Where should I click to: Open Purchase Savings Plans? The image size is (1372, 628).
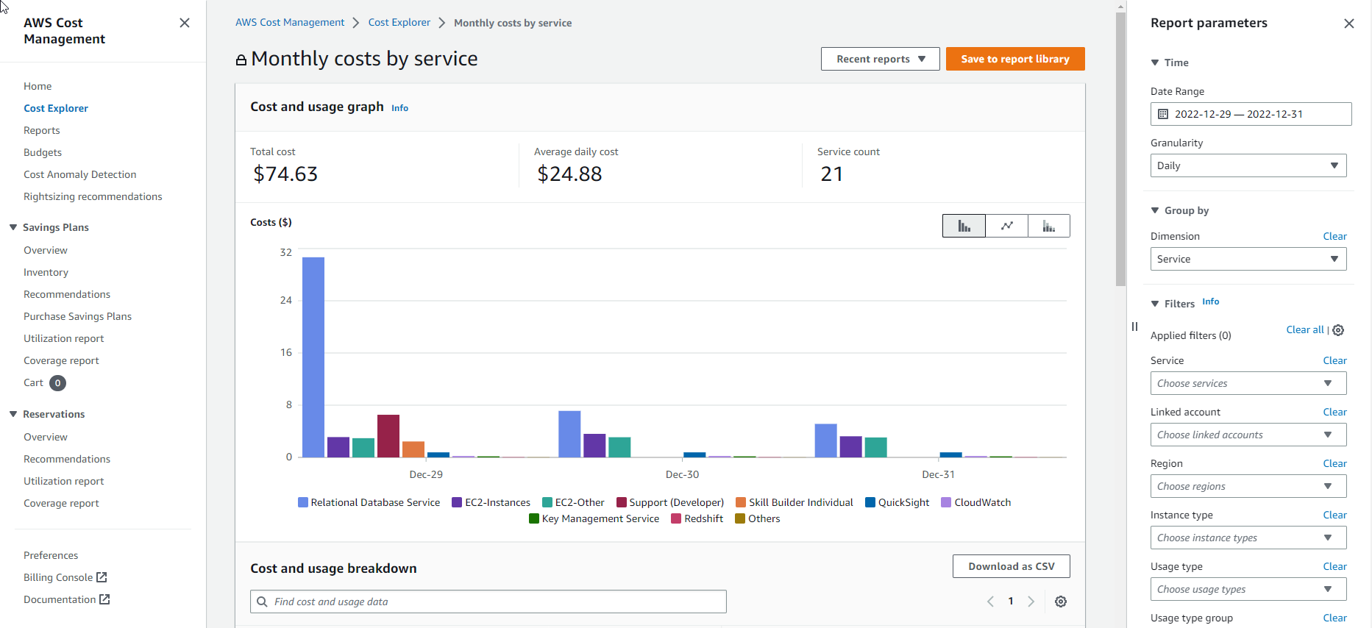click(77, 316)
